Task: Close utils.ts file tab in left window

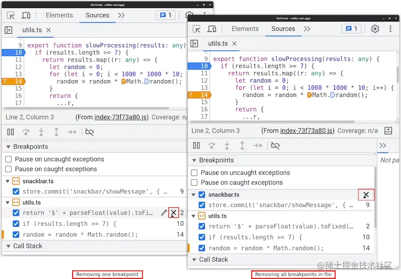Action: tap(48, 30)
